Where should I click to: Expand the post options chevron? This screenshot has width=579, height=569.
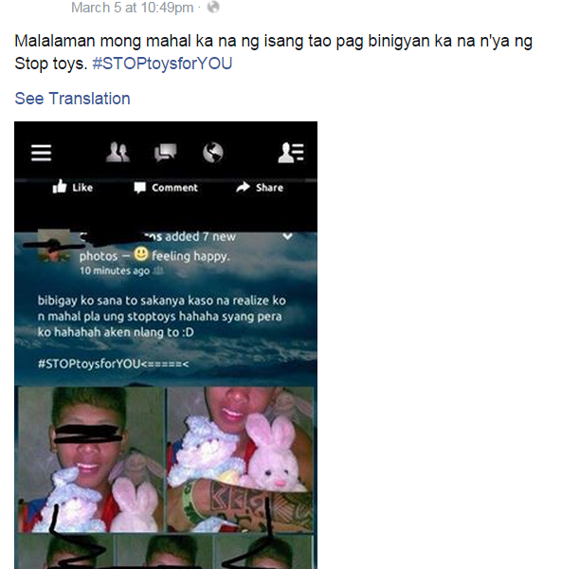[x=288, y=236]
